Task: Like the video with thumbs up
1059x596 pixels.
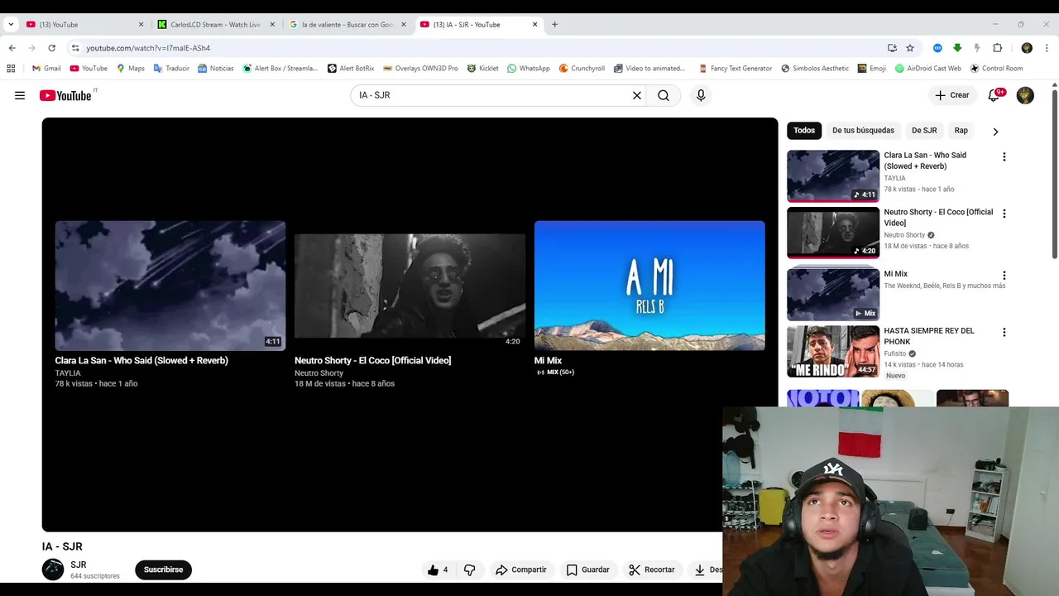Action: (x=438, y=570)
